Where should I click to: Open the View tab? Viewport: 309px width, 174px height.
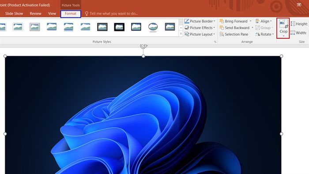[x=52, y=14]
